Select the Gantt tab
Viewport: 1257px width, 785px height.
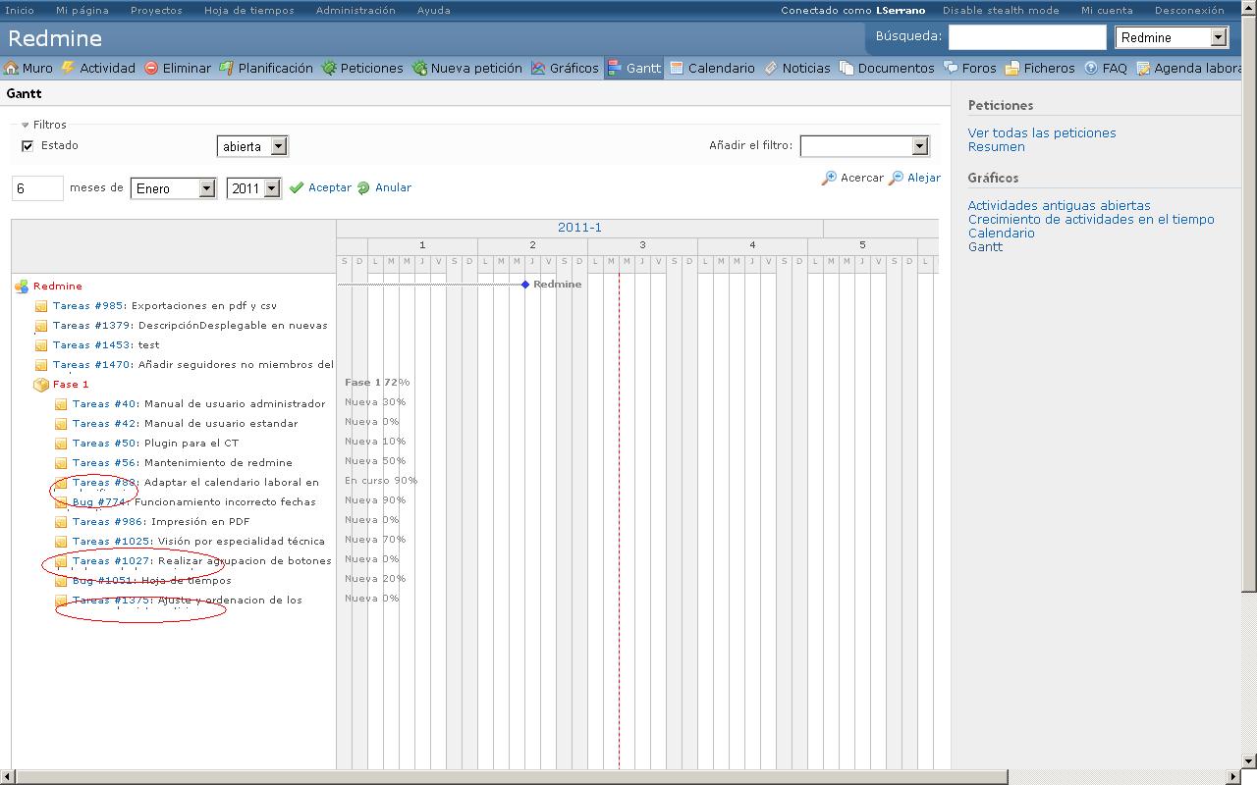pyautogui.click(x=634, y=68)
